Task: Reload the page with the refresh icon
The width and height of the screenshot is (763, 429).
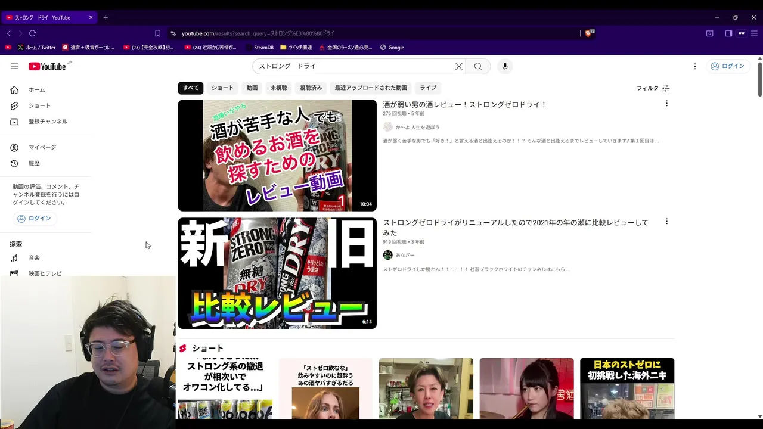Action: coord(33,33)
